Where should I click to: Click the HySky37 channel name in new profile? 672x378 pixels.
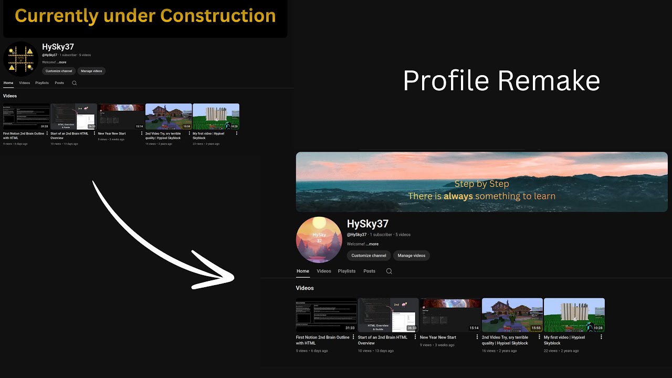click(367, 224)
